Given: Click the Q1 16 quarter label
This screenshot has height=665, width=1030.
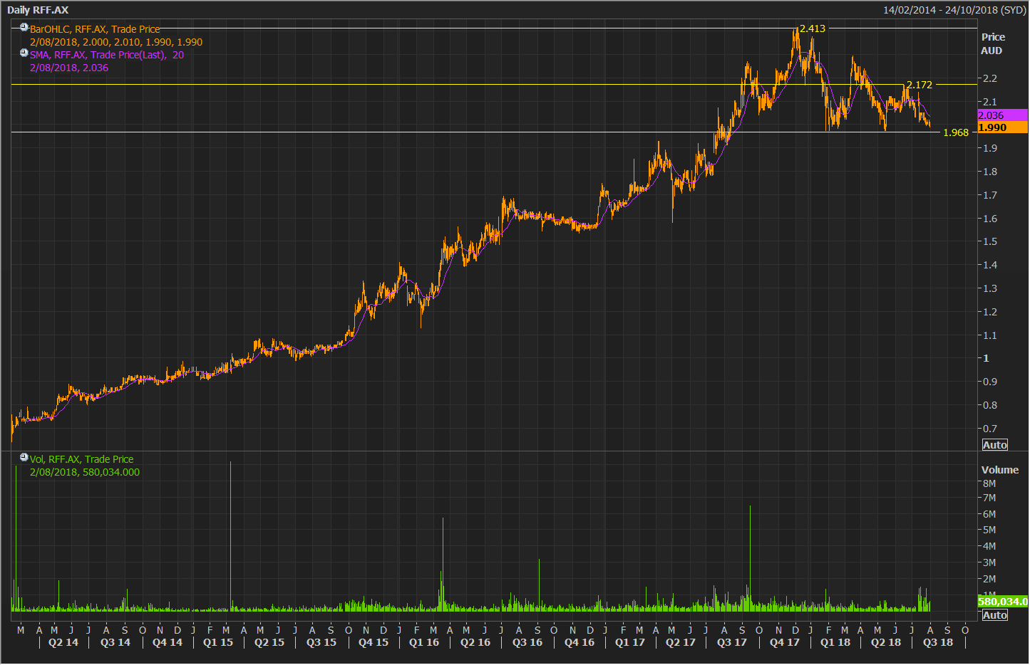Looking at the screenshot, I should coord(424,642).
